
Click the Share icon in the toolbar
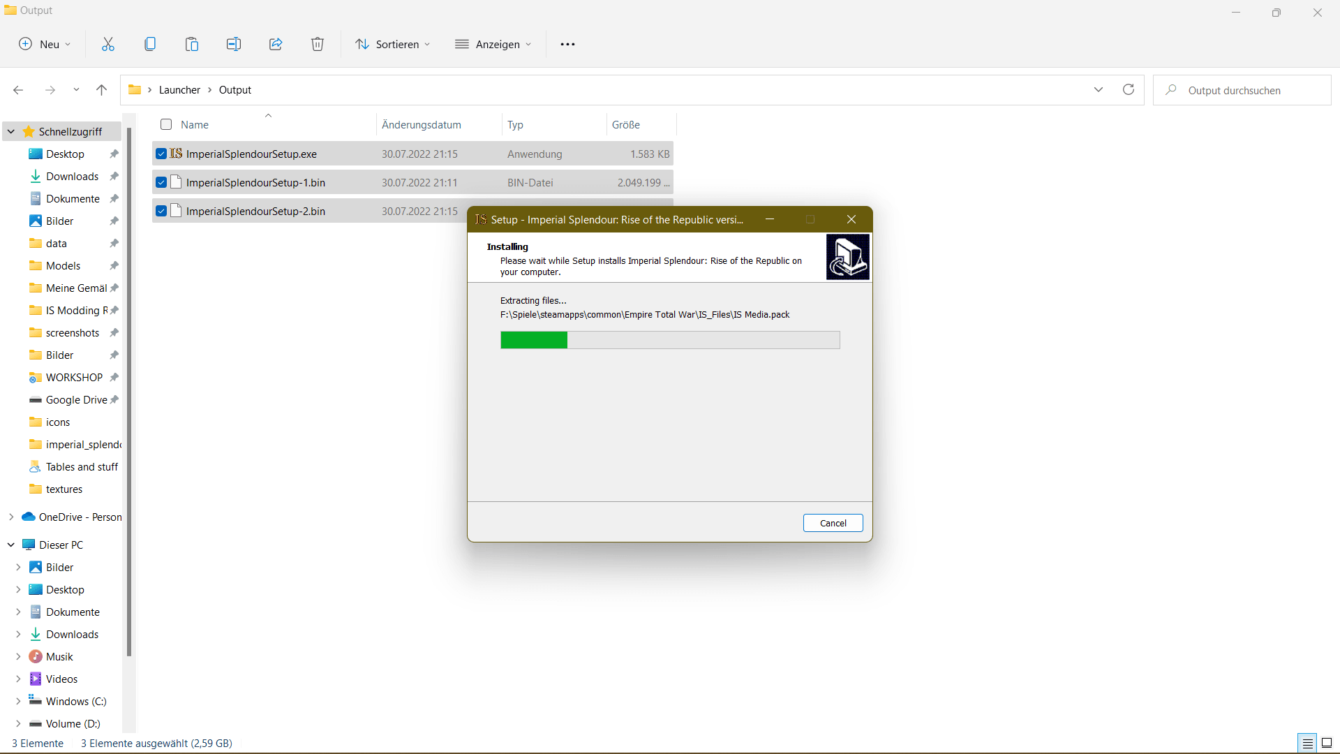[x=276, y=44]
